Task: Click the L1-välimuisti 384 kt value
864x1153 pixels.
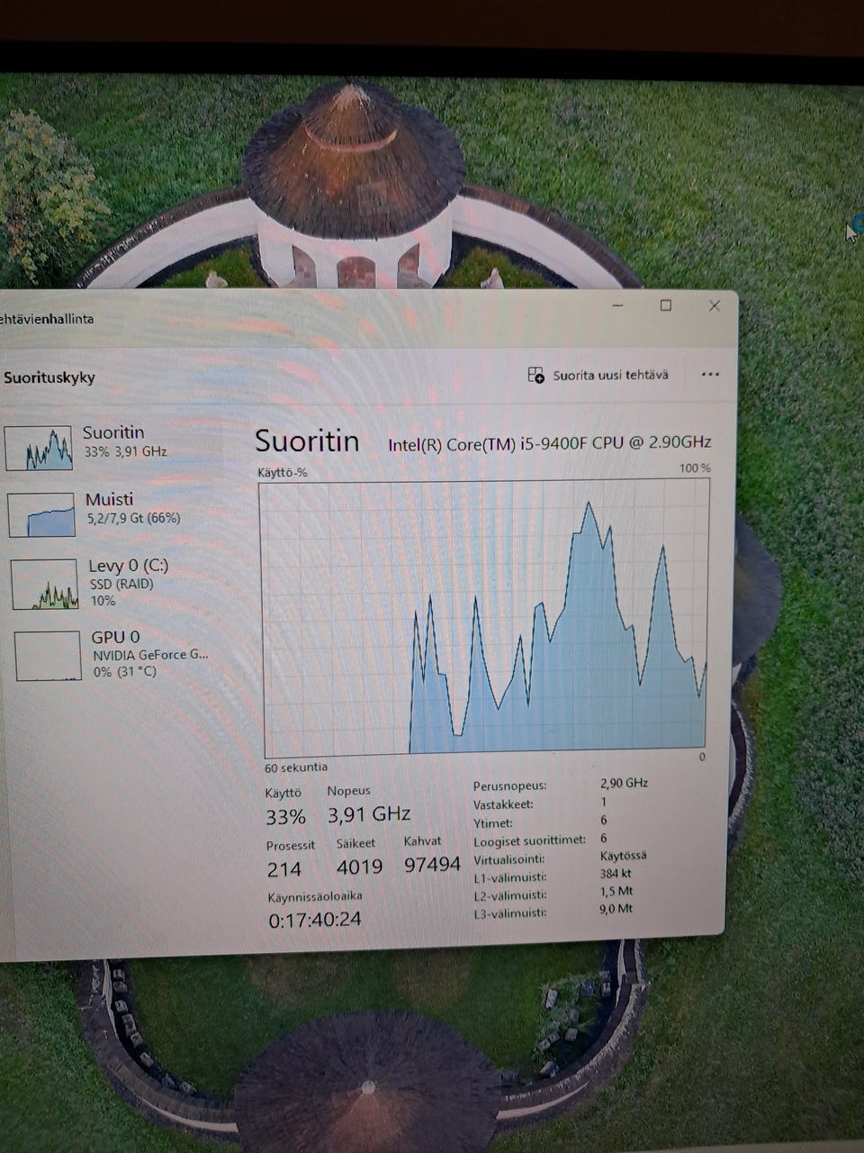Action: (x=616, y=874)
